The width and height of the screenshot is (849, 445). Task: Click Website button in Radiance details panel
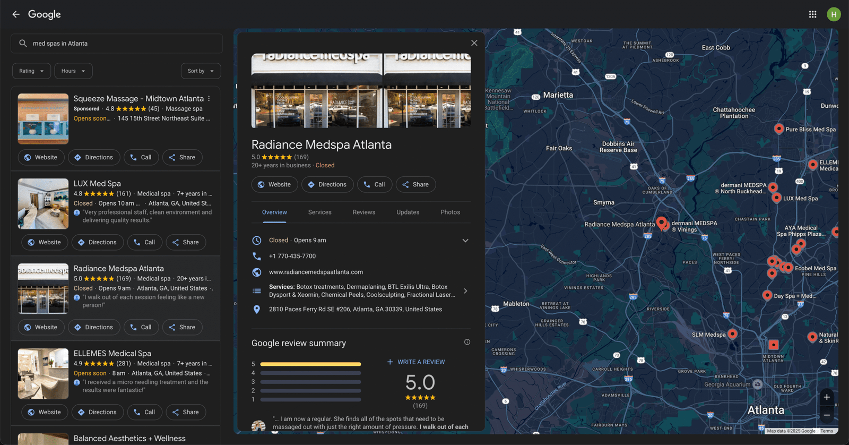(x=274, y=184)
